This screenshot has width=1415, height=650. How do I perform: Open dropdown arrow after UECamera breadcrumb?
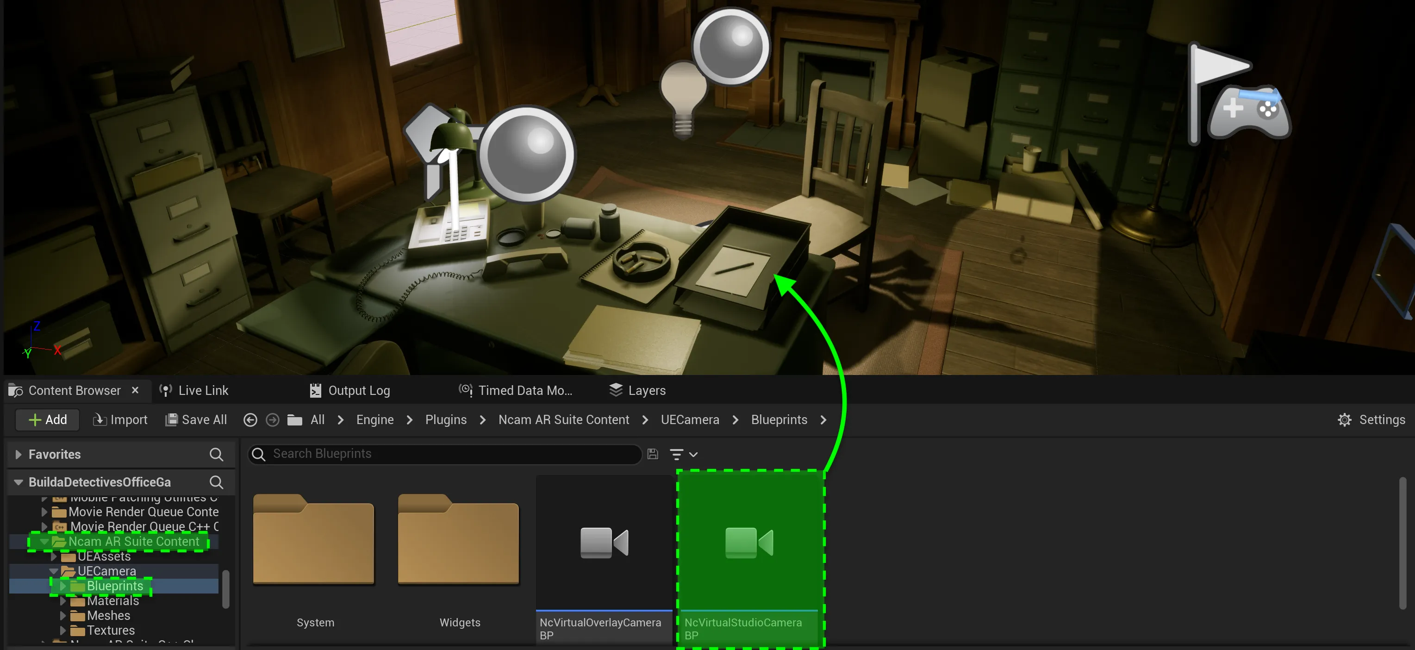pos(735,420)
